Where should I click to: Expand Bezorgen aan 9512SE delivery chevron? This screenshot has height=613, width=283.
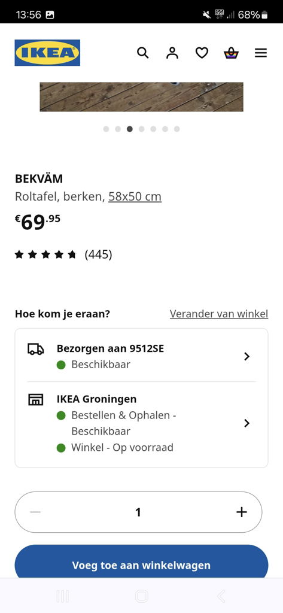[247, 356]
